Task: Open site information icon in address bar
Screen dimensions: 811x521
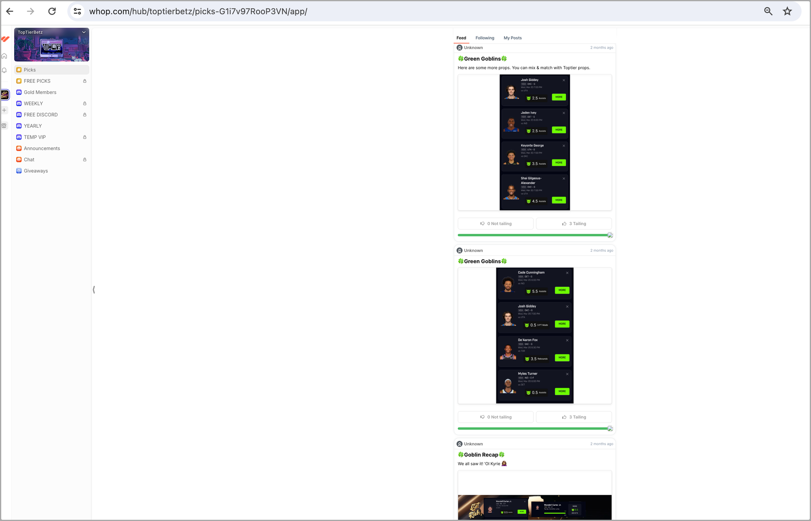Action: click(x=77, y=11)
